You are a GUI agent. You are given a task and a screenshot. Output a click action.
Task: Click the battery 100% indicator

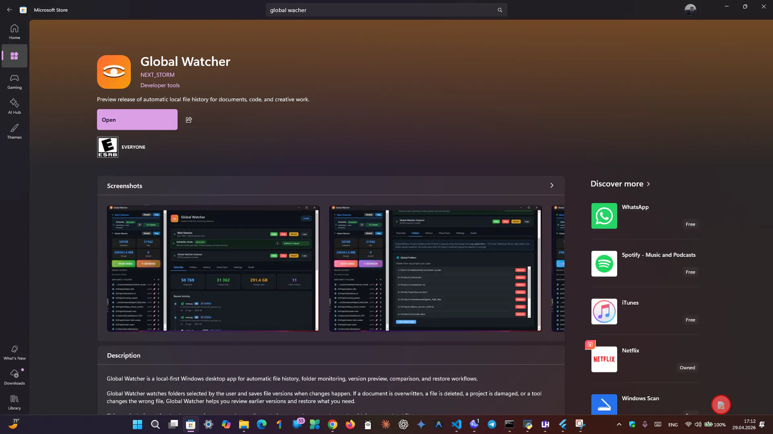click(715, 424)
